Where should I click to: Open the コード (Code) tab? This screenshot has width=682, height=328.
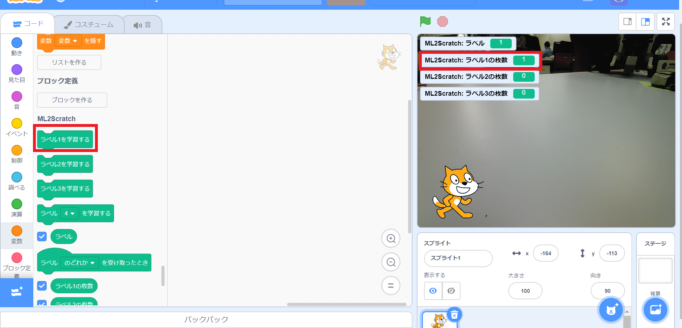tap(28, 24)
